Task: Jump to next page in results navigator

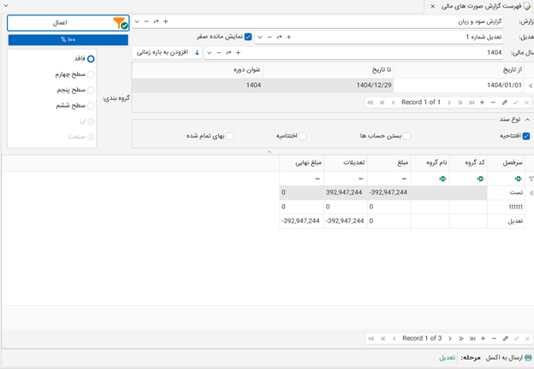Action: [460, 339]
